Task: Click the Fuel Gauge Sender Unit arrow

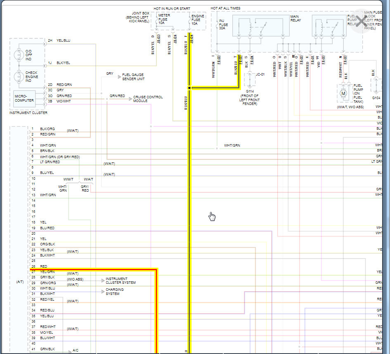Action: click(x=119, y=77)
